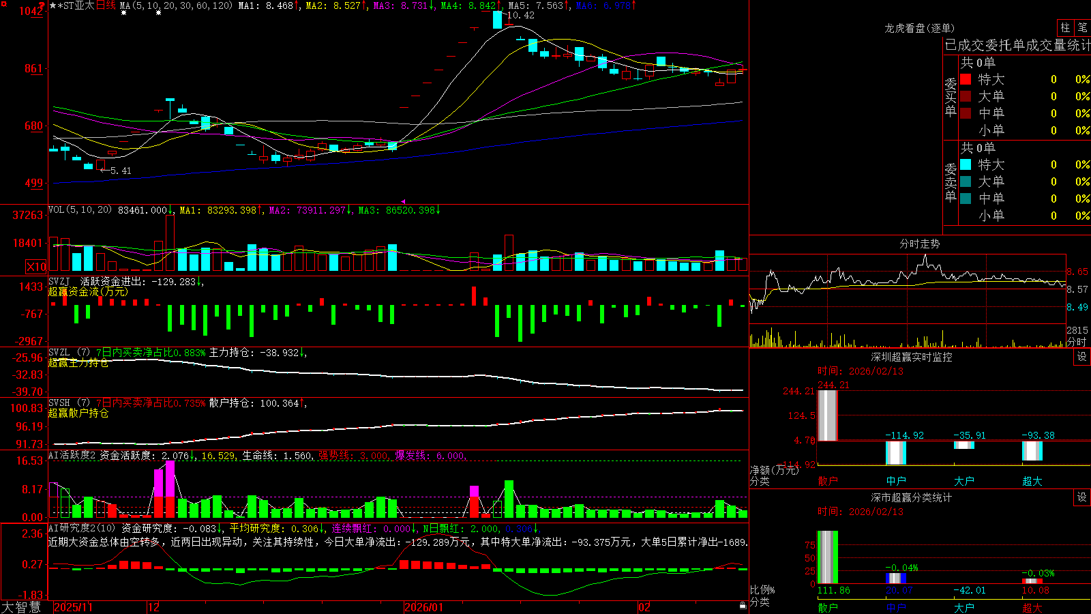Click the MA(5,10,20,30,60,120) indicator parameters
Viewport: 1091px width, 614px height.
[176, 5]
